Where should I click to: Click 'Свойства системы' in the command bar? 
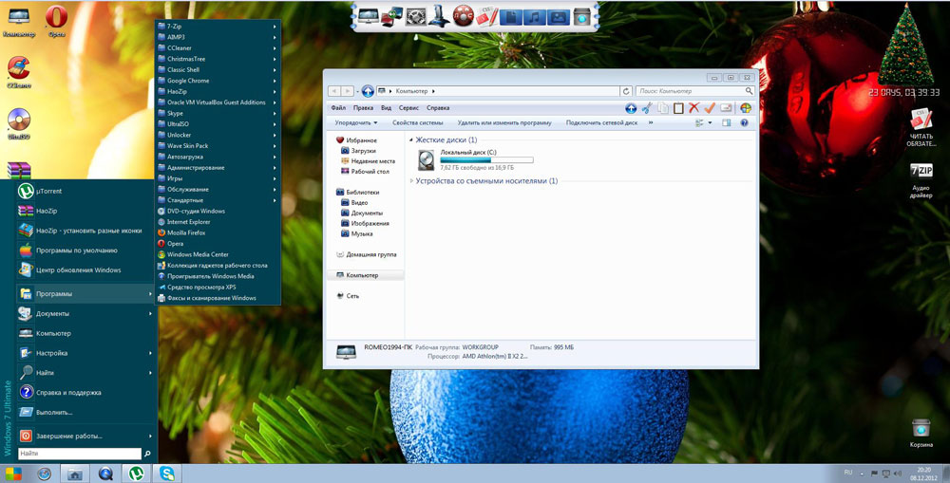pyautogui.click(x=417, y=122)
